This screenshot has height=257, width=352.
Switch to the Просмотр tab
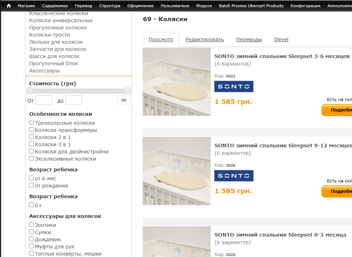tap(161, 39)
